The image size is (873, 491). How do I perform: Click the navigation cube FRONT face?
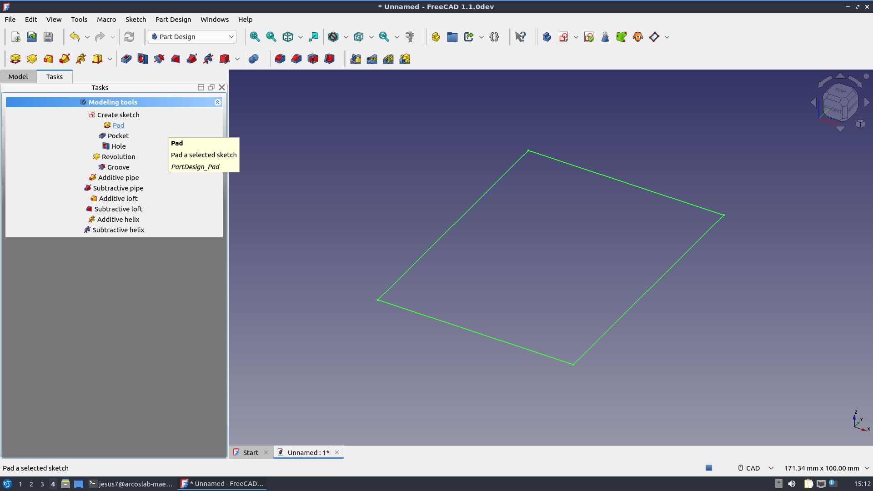833,110
